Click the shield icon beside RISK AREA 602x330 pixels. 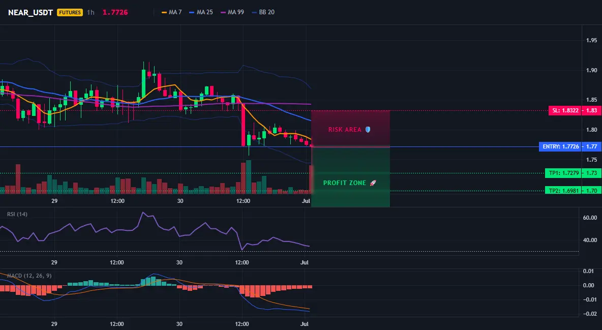(368, 130)
